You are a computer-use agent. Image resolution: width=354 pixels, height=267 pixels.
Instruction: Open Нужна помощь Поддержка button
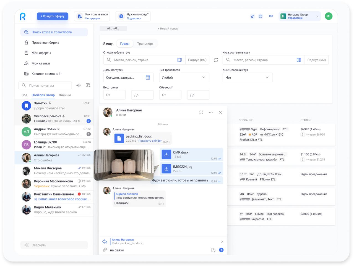pos(133,16)
